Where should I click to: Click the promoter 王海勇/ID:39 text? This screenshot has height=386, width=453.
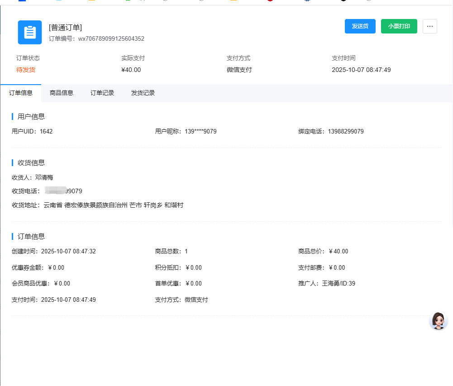click(338, 284)
